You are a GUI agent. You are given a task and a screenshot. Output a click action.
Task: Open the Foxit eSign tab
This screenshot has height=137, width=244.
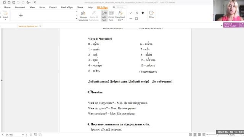tap(67, 7)
